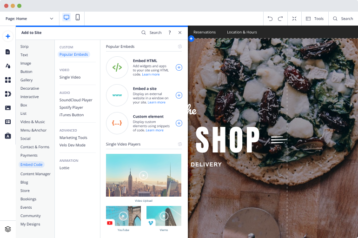Click the info icon beside Popular Embeds heading
This screenshot has width=358, height=238.
pos(179,46)
